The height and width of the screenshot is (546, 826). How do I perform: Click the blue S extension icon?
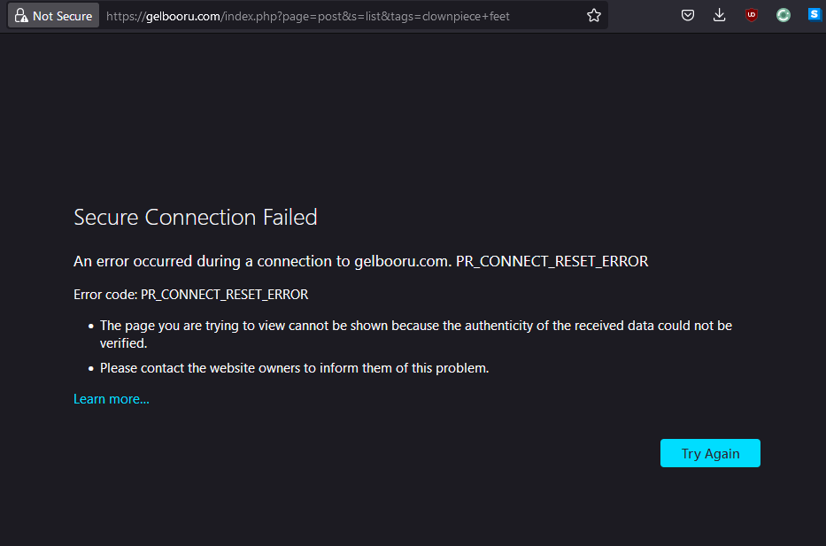pyautogui.click(x=814, y=16)
